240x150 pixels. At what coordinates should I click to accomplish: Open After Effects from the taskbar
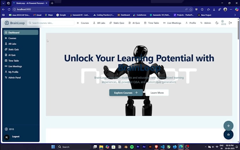click(x=144, y=147)
